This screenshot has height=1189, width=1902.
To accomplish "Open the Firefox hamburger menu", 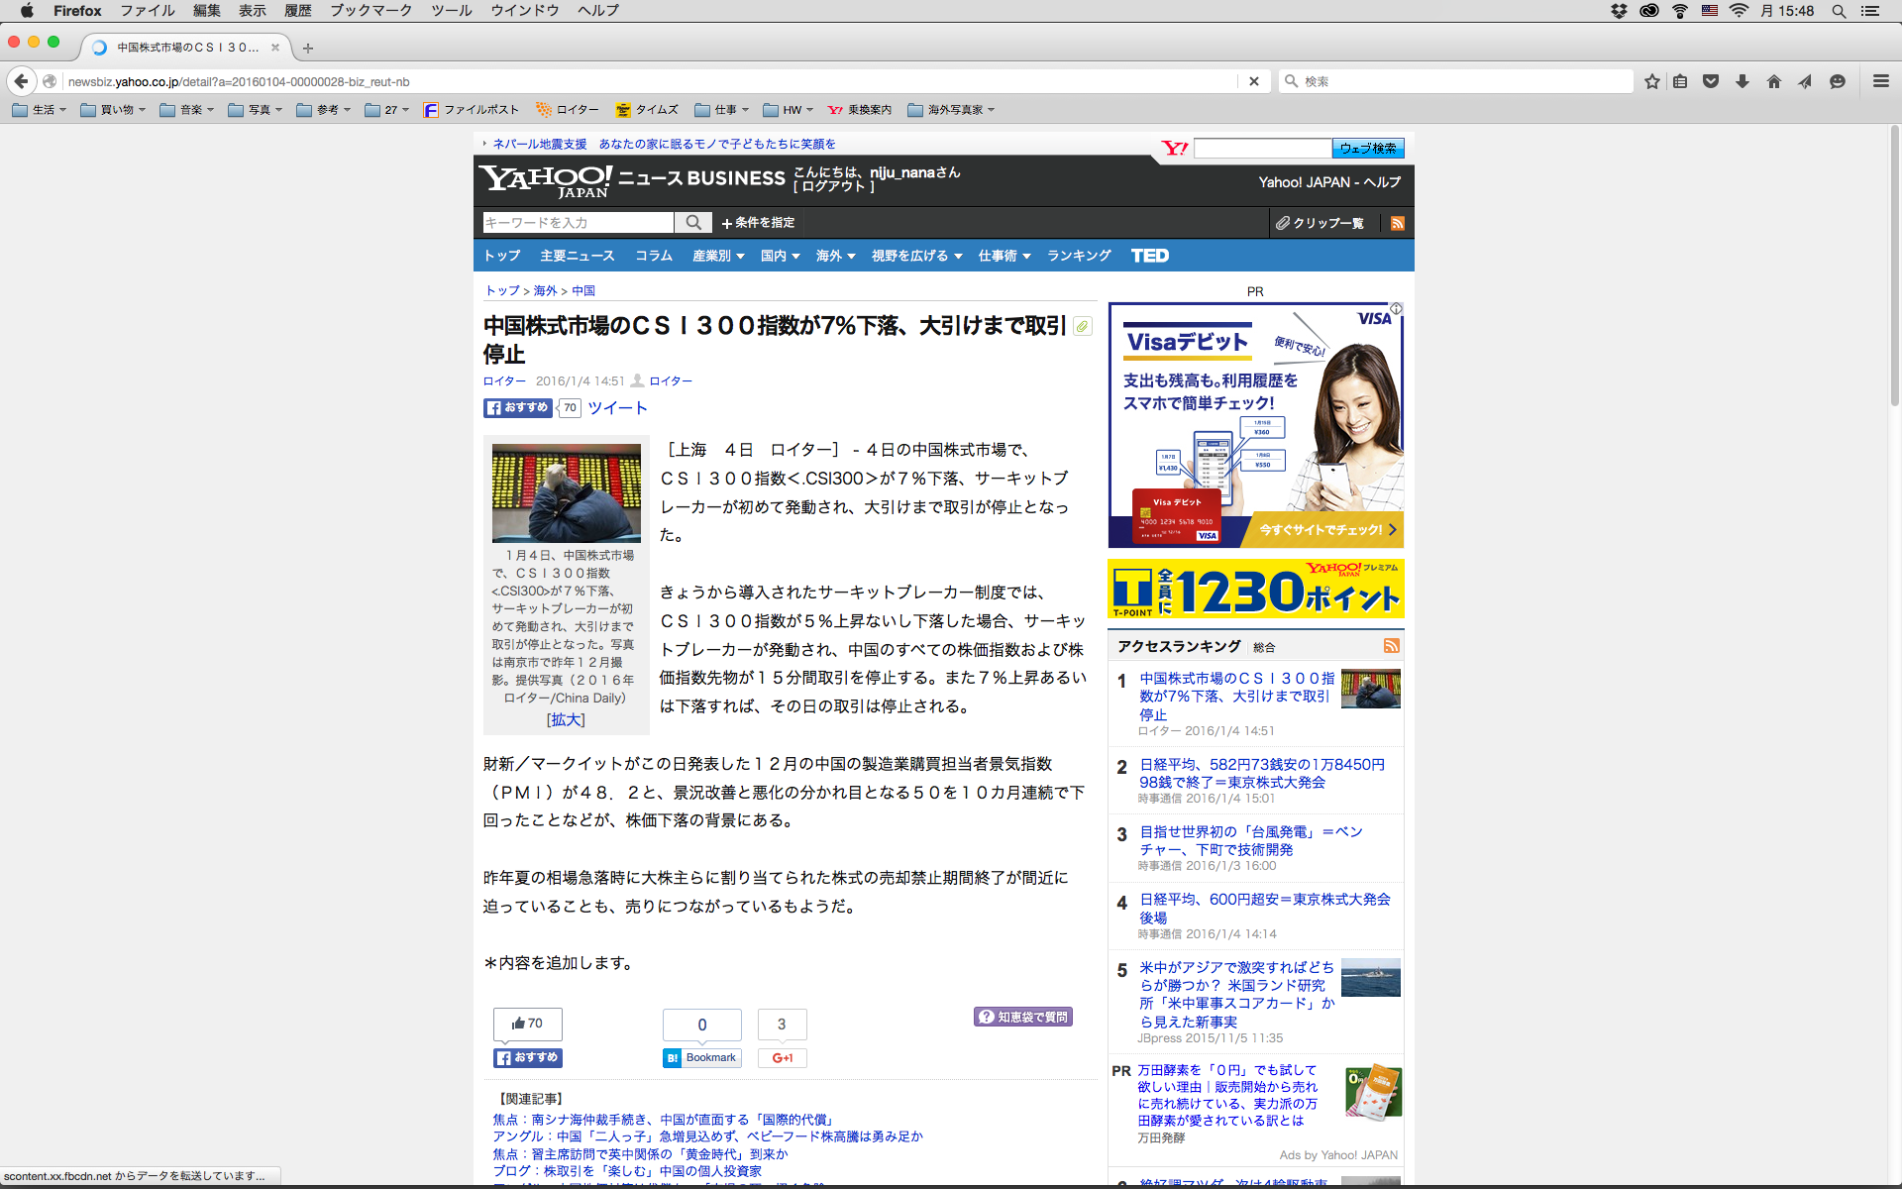I will pyautogui.click(x=1881, y=81).
